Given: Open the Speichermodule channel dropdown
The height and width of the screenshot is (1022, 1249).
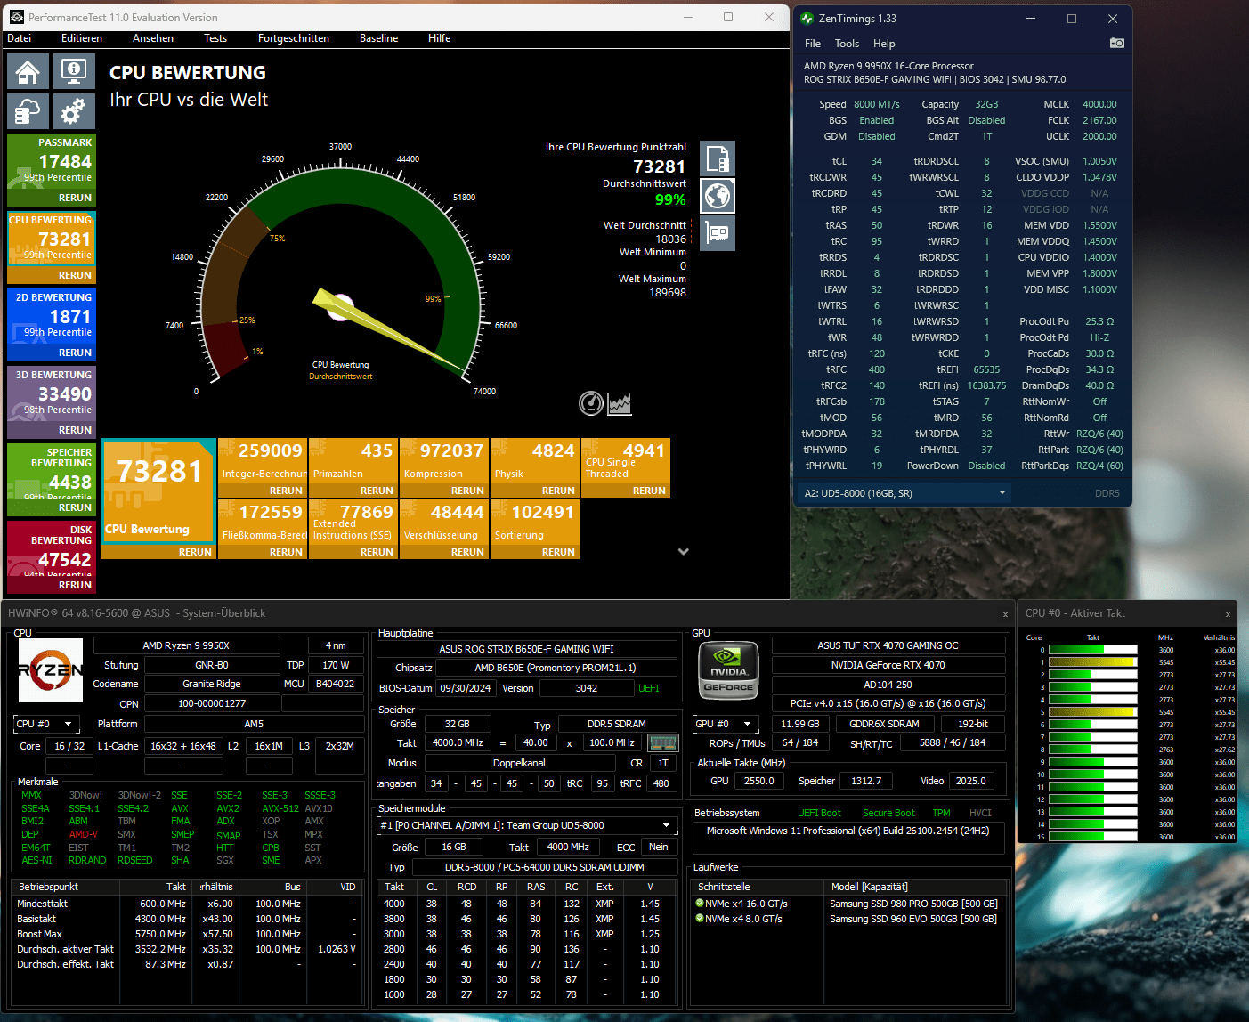Looking at the screenshot, I should 528,825.
